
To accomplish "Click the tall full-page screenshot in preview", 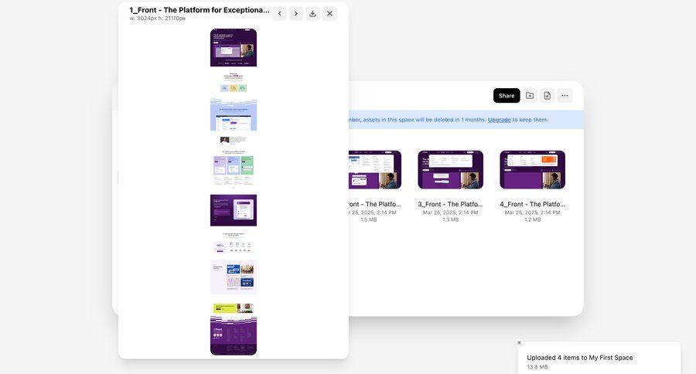I will (234, 192).
